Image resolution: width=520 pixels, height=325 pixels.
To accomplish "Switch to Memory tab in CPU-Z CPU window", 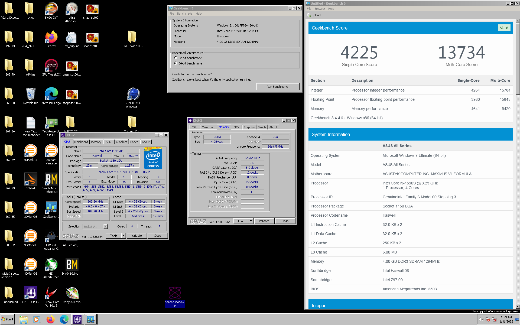I will 96,142.
